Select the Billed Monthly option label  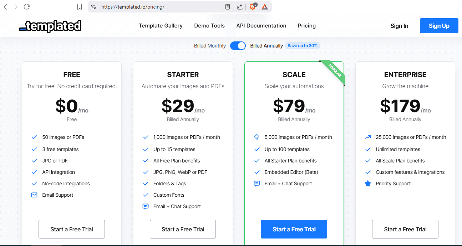click(210, 46)
